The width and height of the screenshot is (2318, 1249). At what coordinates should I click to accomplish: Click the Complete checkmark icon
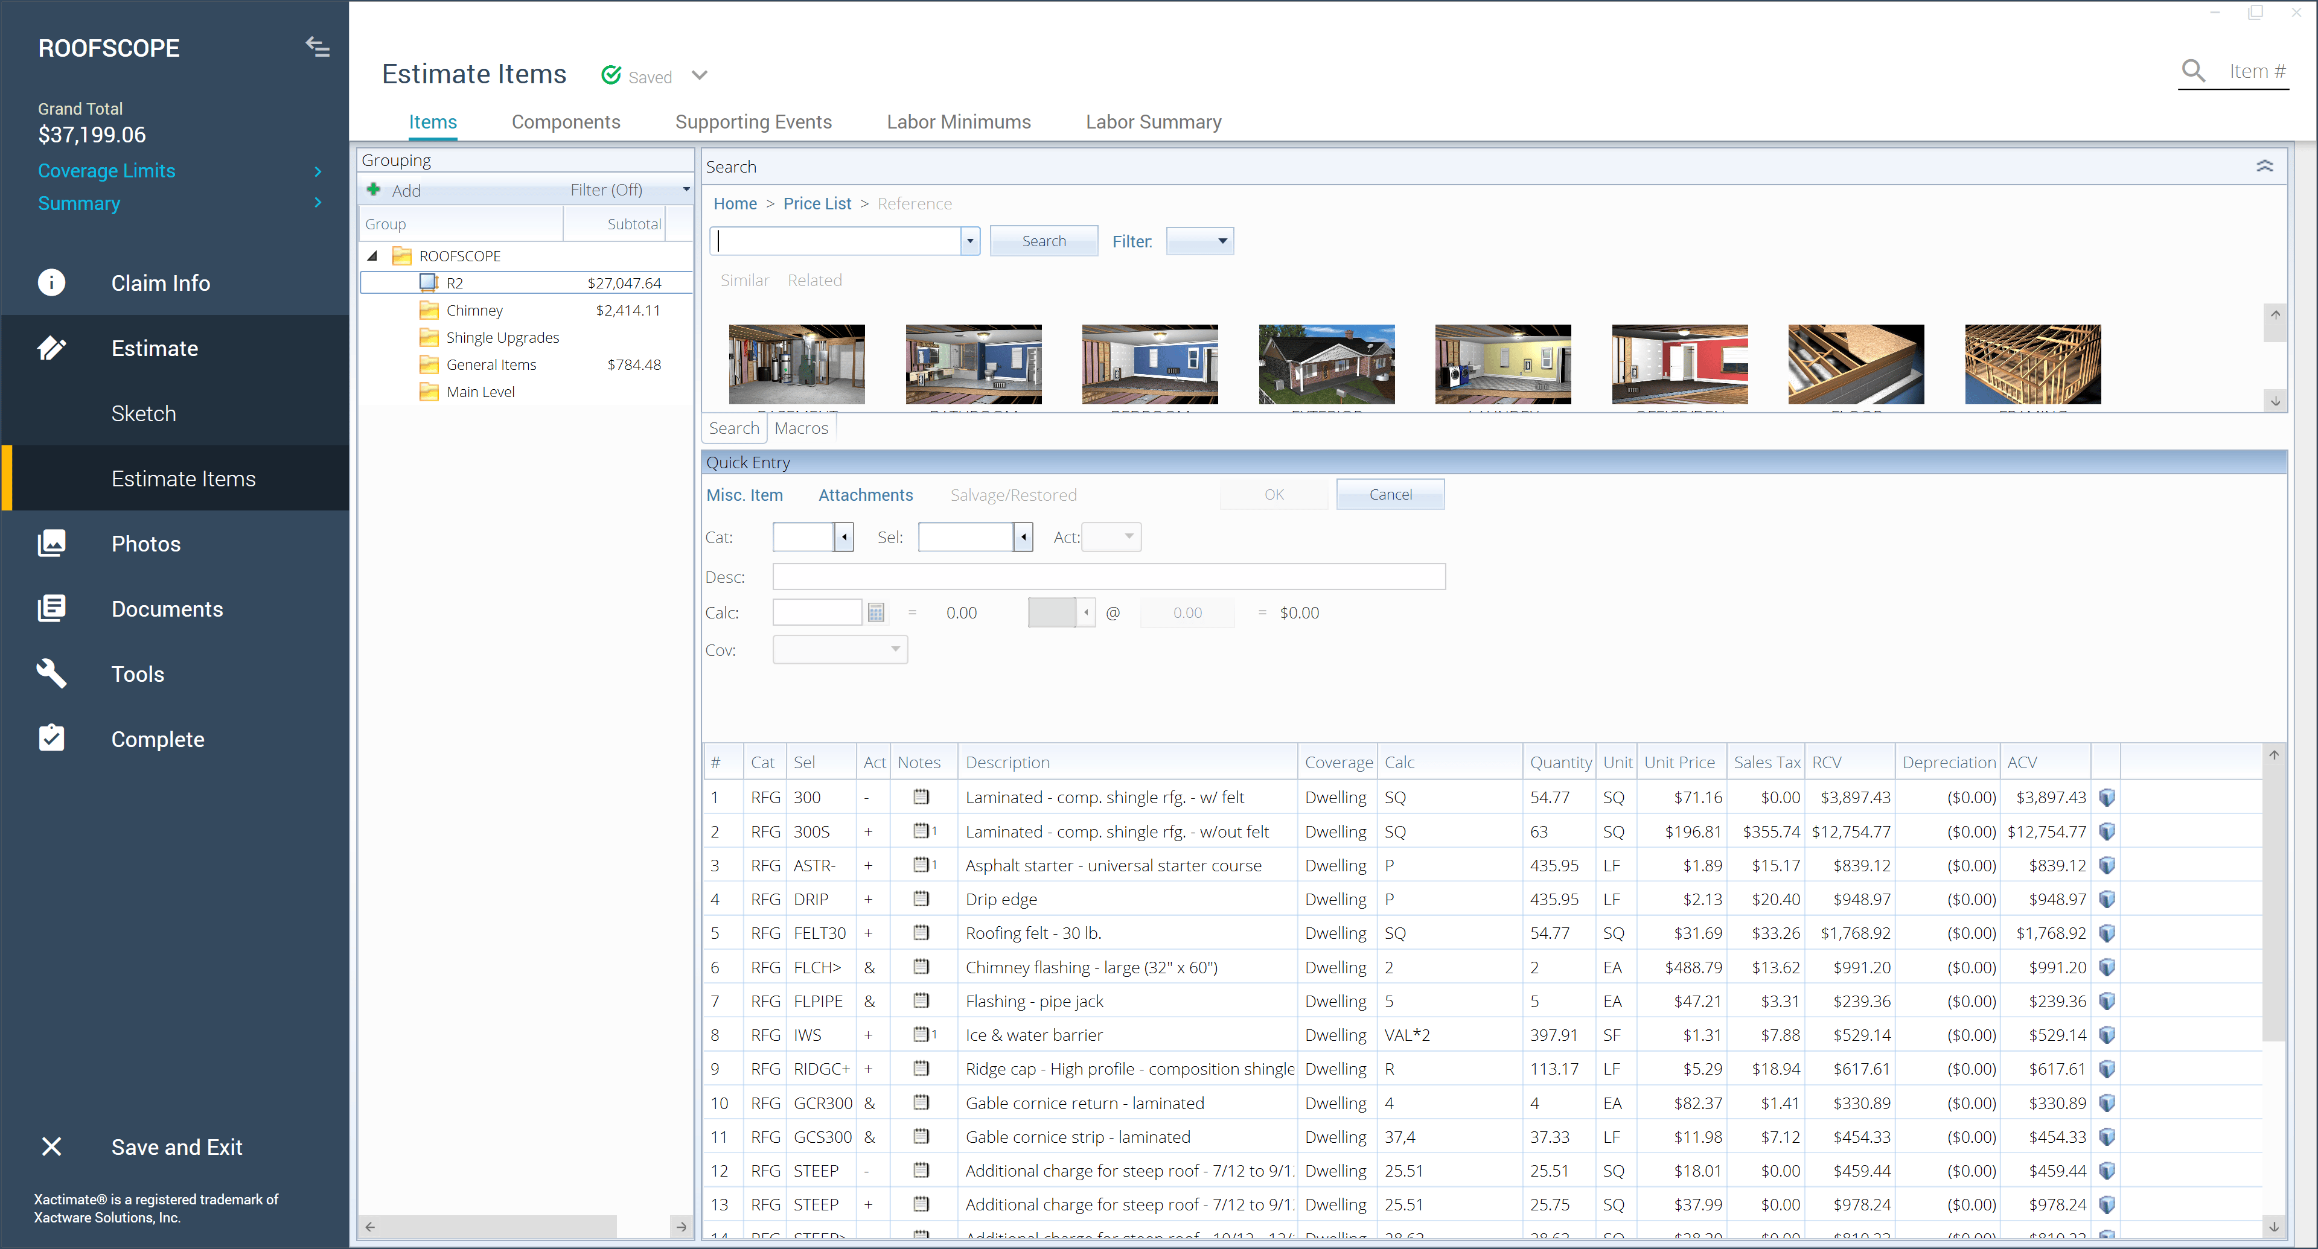(51, 739)
